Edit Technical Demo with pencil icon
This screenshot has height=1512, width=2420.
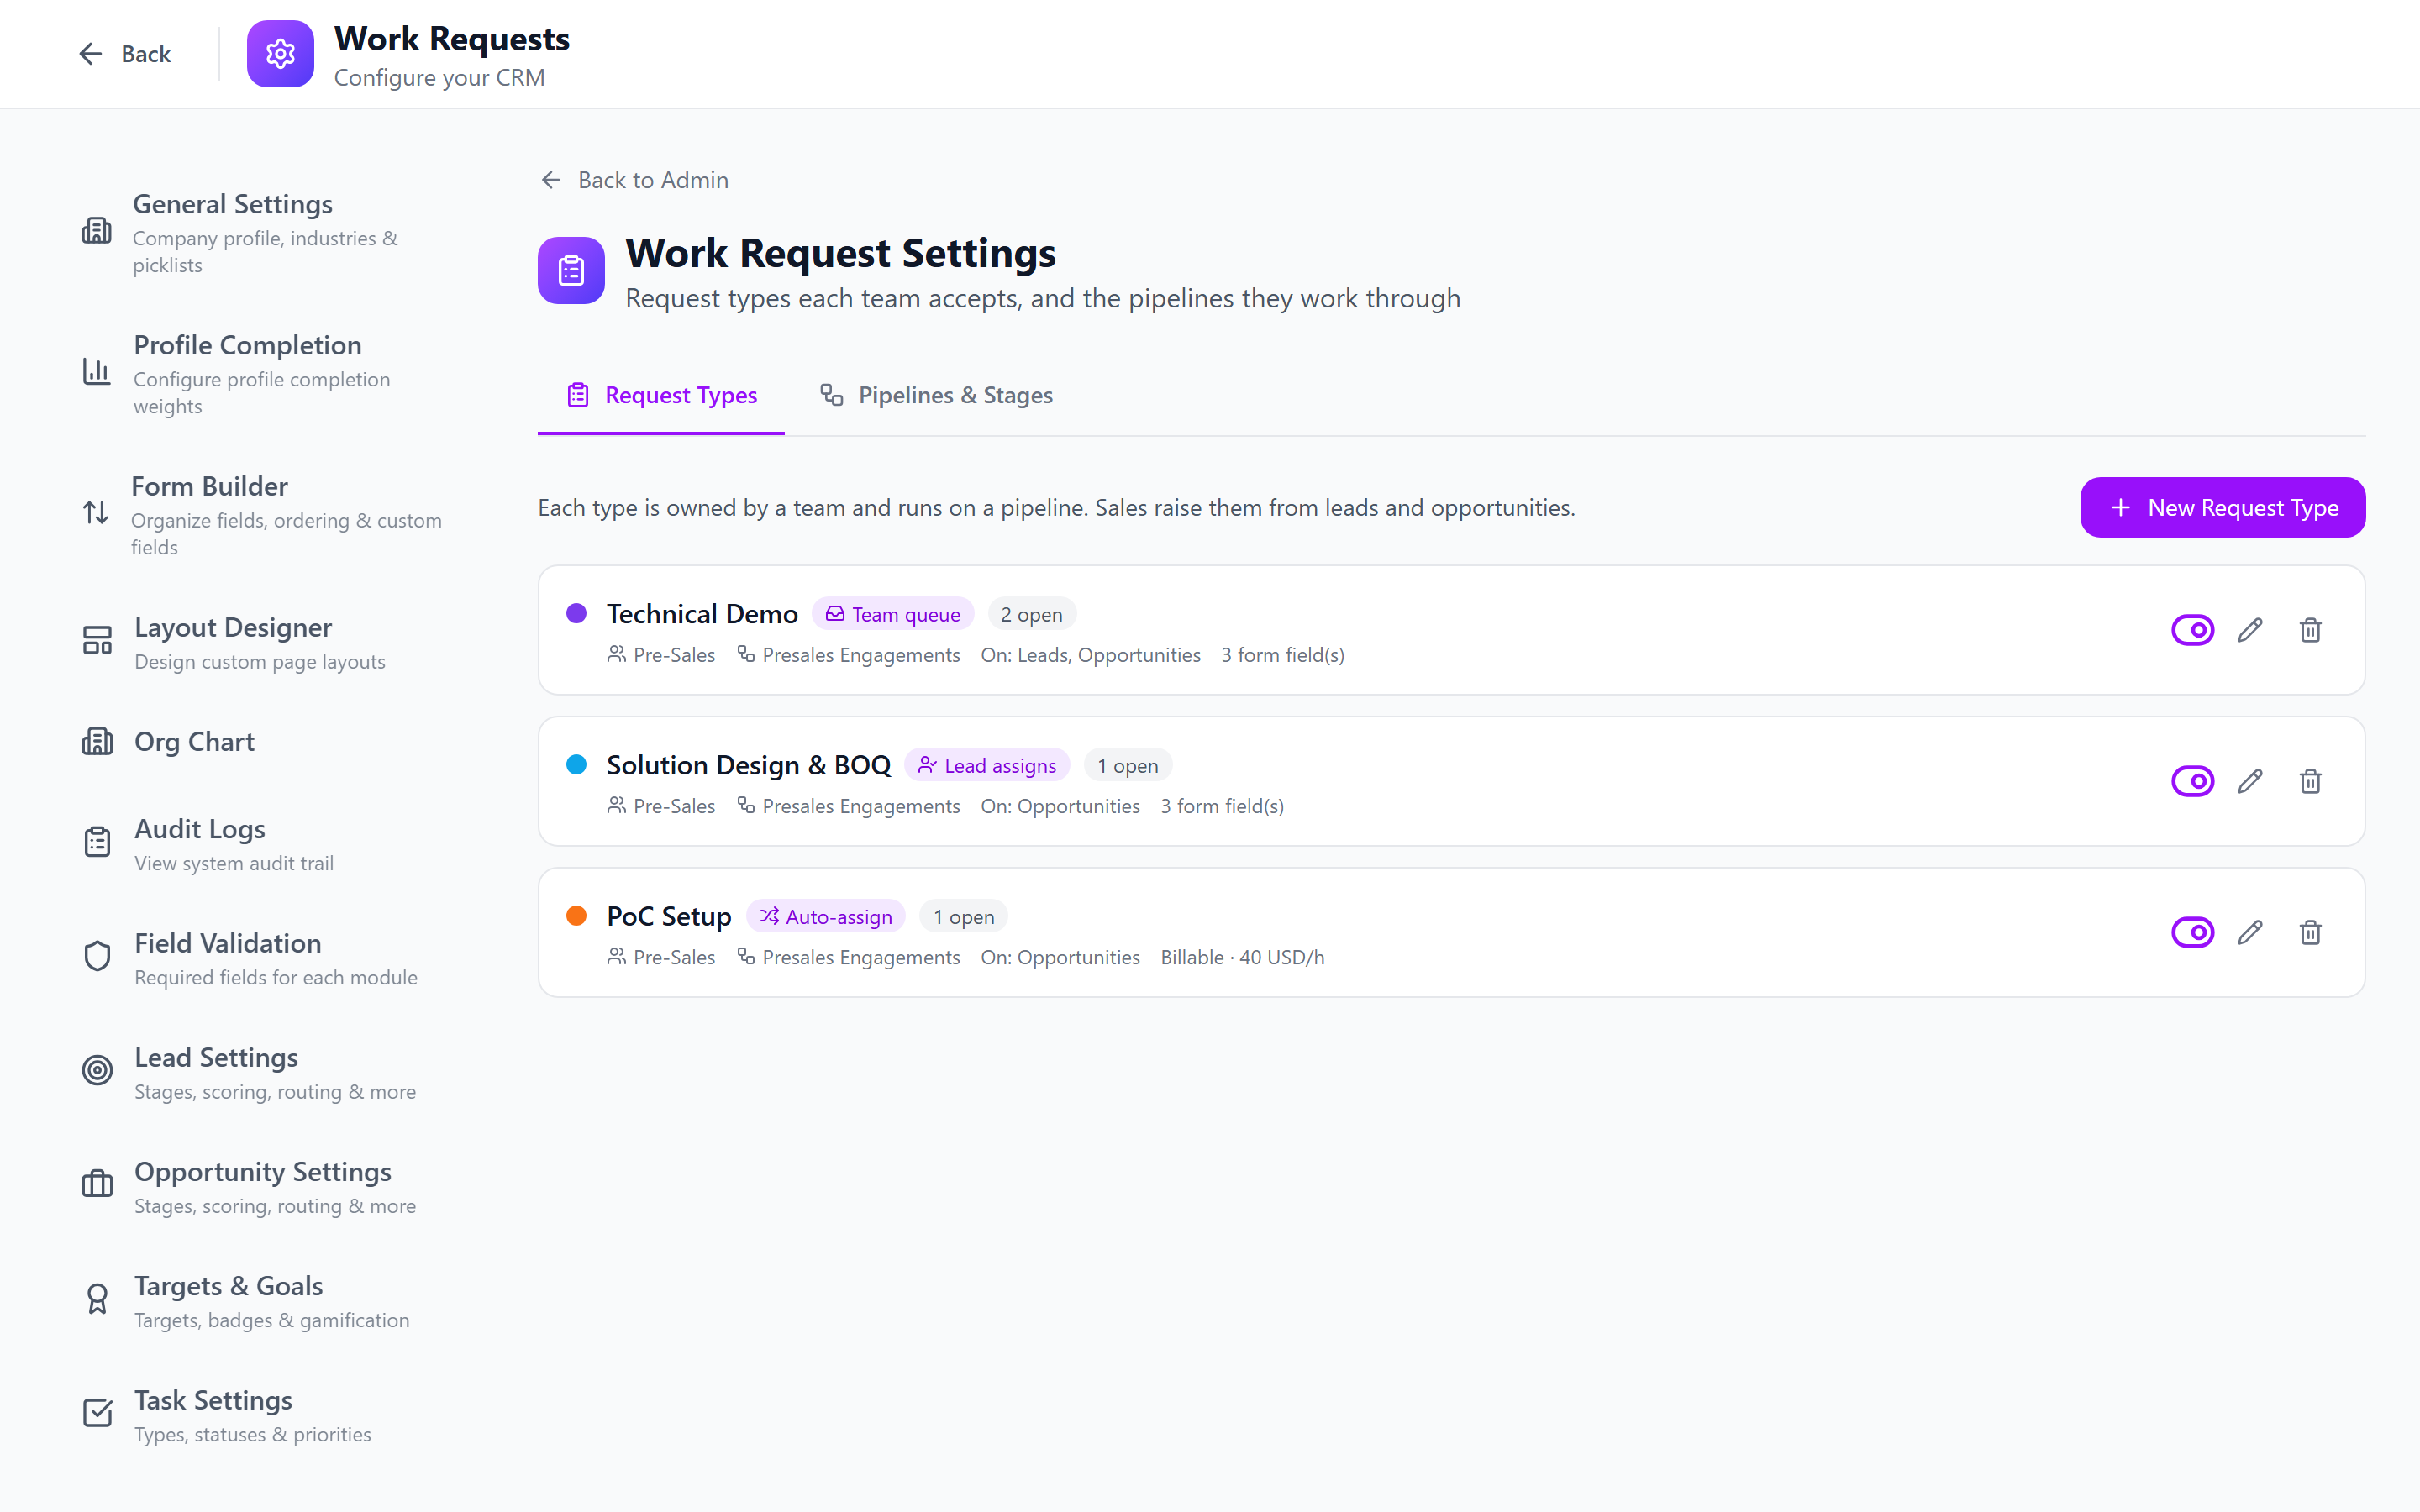coord(2250,630)
